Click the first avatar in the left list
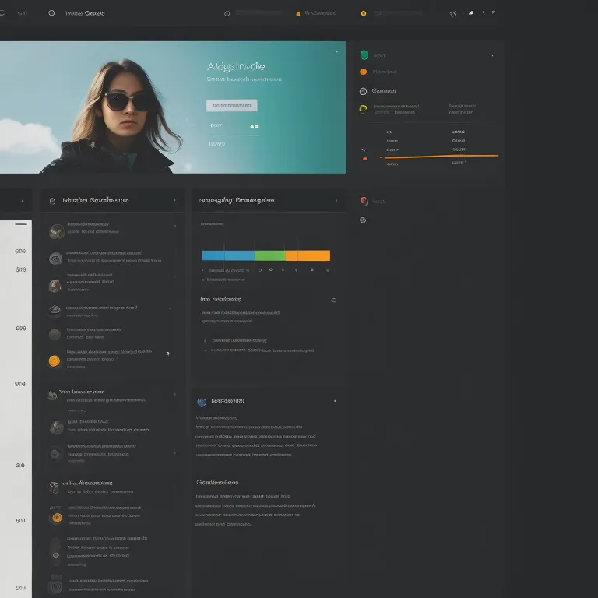Image resolution: width=598 pixels, height=598 pixels. pos(56,231)
